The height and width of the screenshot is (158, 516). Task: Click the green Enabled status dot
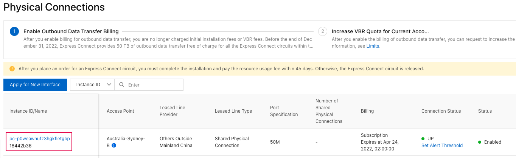[x=480, y=142]
